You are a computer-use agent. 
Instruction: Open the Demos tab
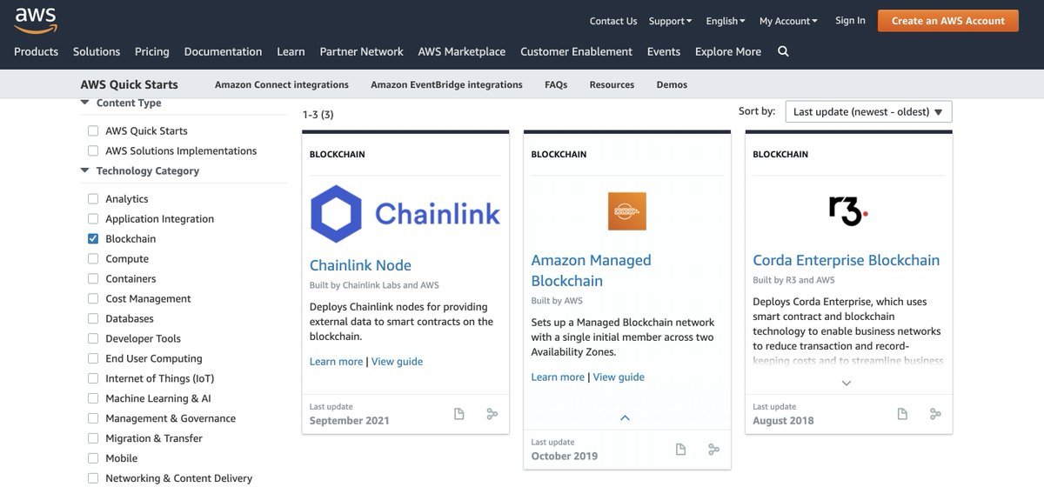(672, 84)
